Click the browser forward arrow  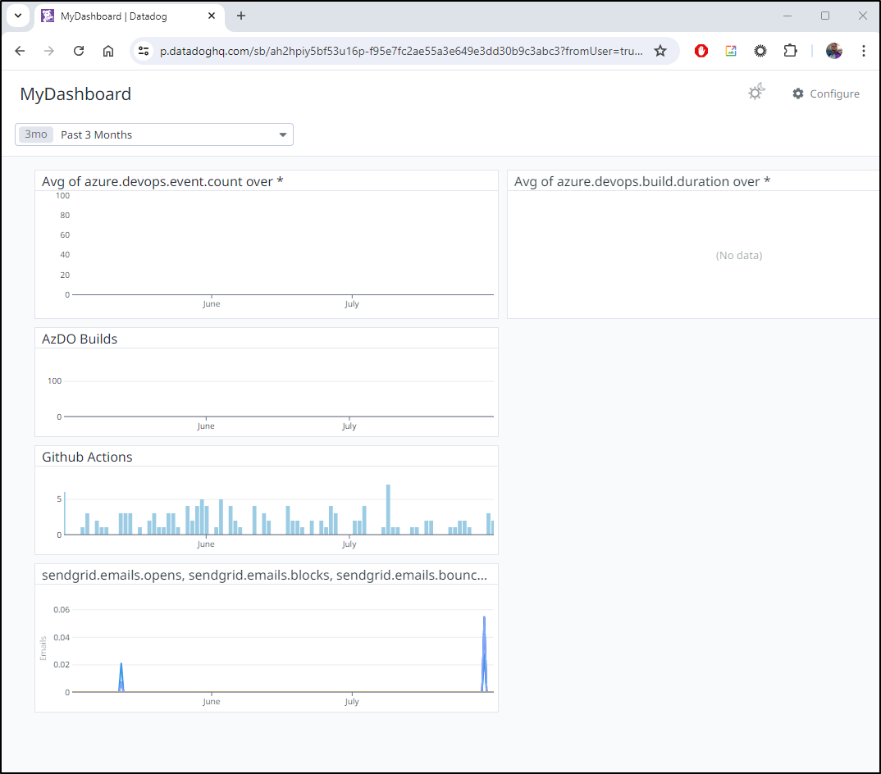coord(49,51)
